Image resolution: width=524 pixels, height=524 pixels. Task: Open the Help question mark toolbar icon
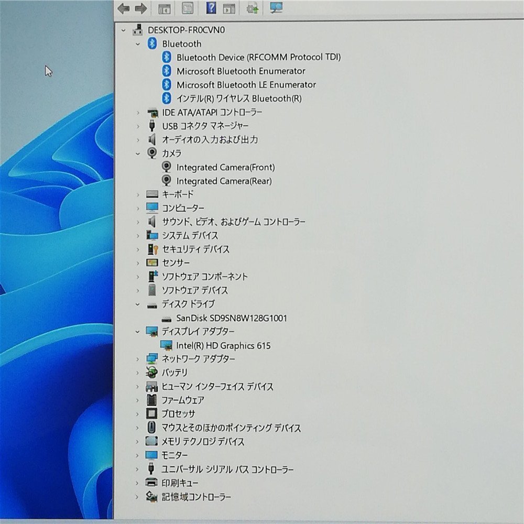(211, 8)
